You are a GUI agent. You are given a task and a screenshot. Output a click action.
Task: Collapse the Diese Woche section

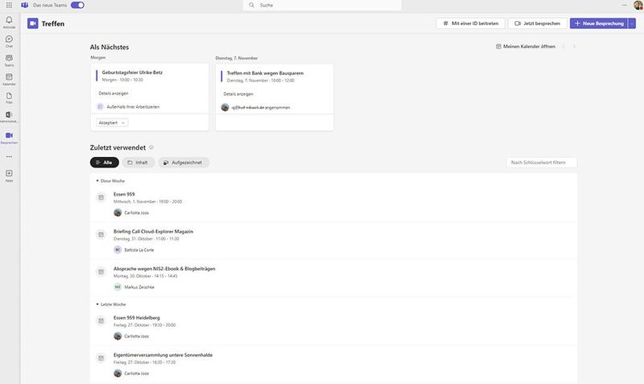point(97,180)
